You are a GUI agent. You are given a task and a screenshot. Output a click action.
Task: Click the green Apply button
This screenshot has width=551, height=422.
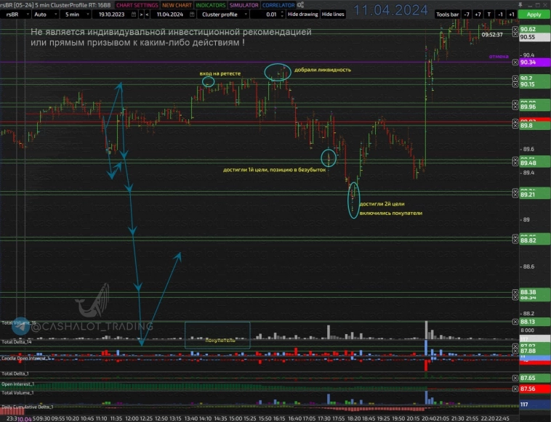coord(534,14)
